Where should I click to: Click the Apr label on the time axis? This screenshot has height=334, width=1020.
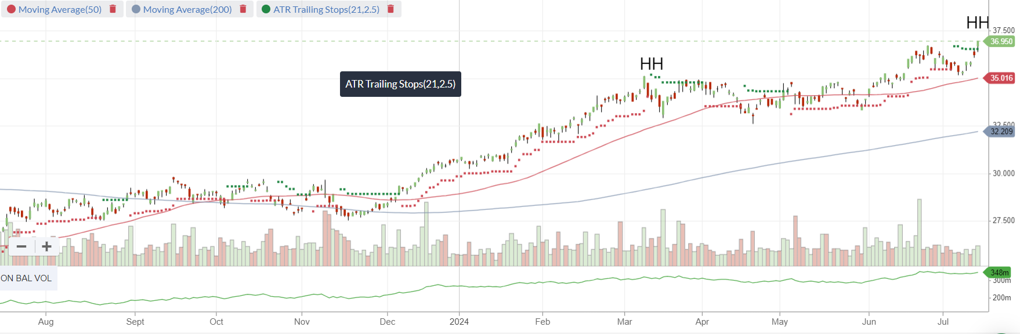pos(702,322)
